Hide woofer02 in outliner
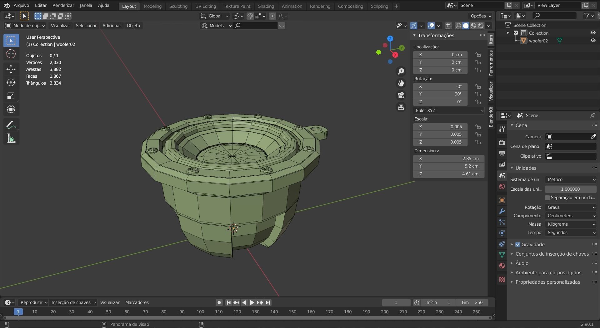This screenshot has height=328, width=600. coord(593,41)
